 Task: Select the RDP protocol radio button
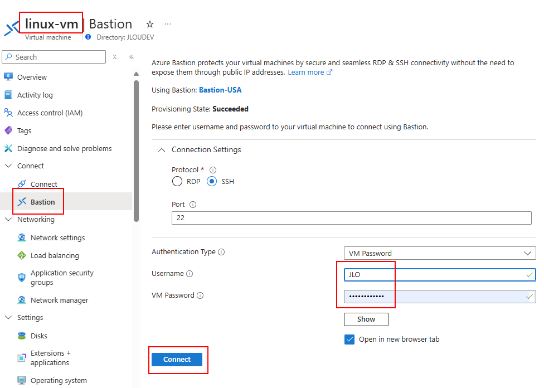tap(177, 181)
